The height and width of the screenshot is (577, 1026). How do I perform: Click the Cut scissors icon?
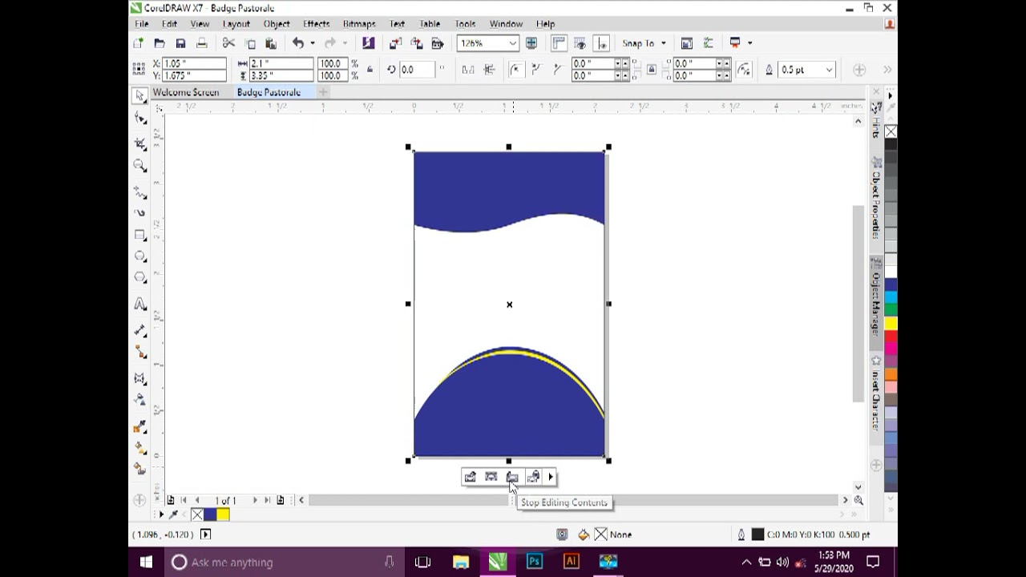228,43
